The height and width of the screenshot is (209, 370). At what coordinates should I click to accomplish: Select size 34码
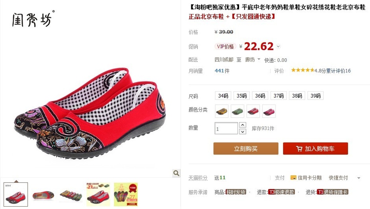(x=223, y=96)
